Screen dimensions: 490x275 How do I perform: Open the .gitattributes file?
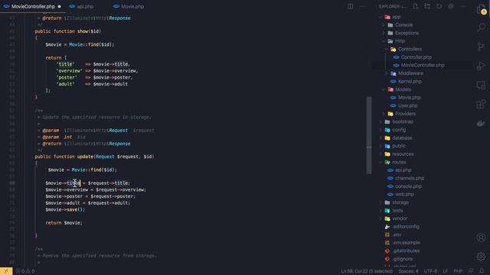click(406, 251)
